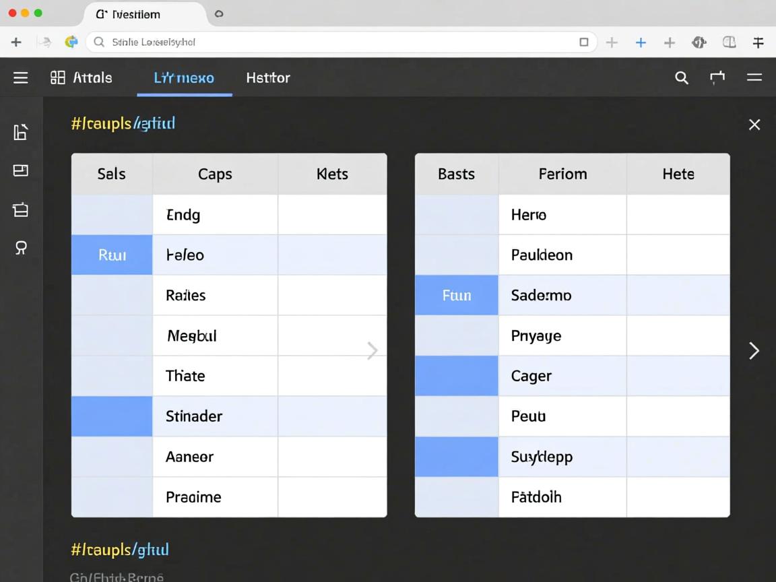Select the Attals tab
Image resolution: width=776 pixels, height=582 pixels.
click(92, 78)
